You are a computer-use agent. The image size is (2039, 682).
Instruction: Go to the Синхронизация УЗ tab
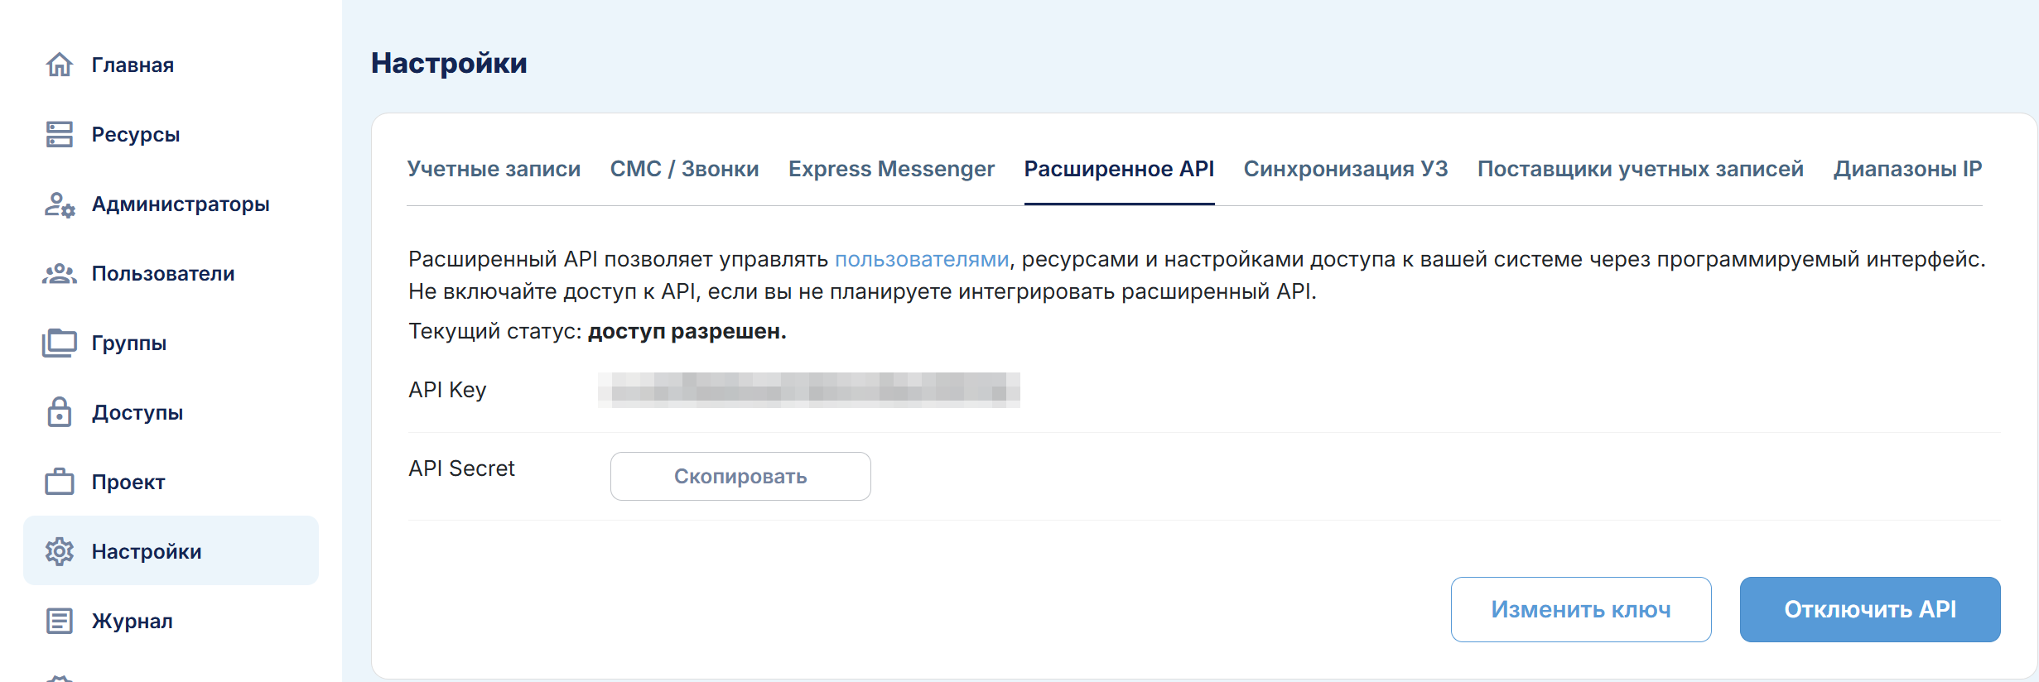click(x=1345, y=169)
